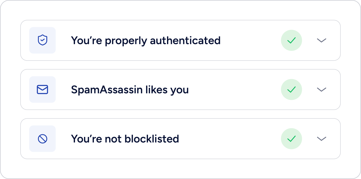
Task: Click the blocklist result card
Action: coord(180,139)
